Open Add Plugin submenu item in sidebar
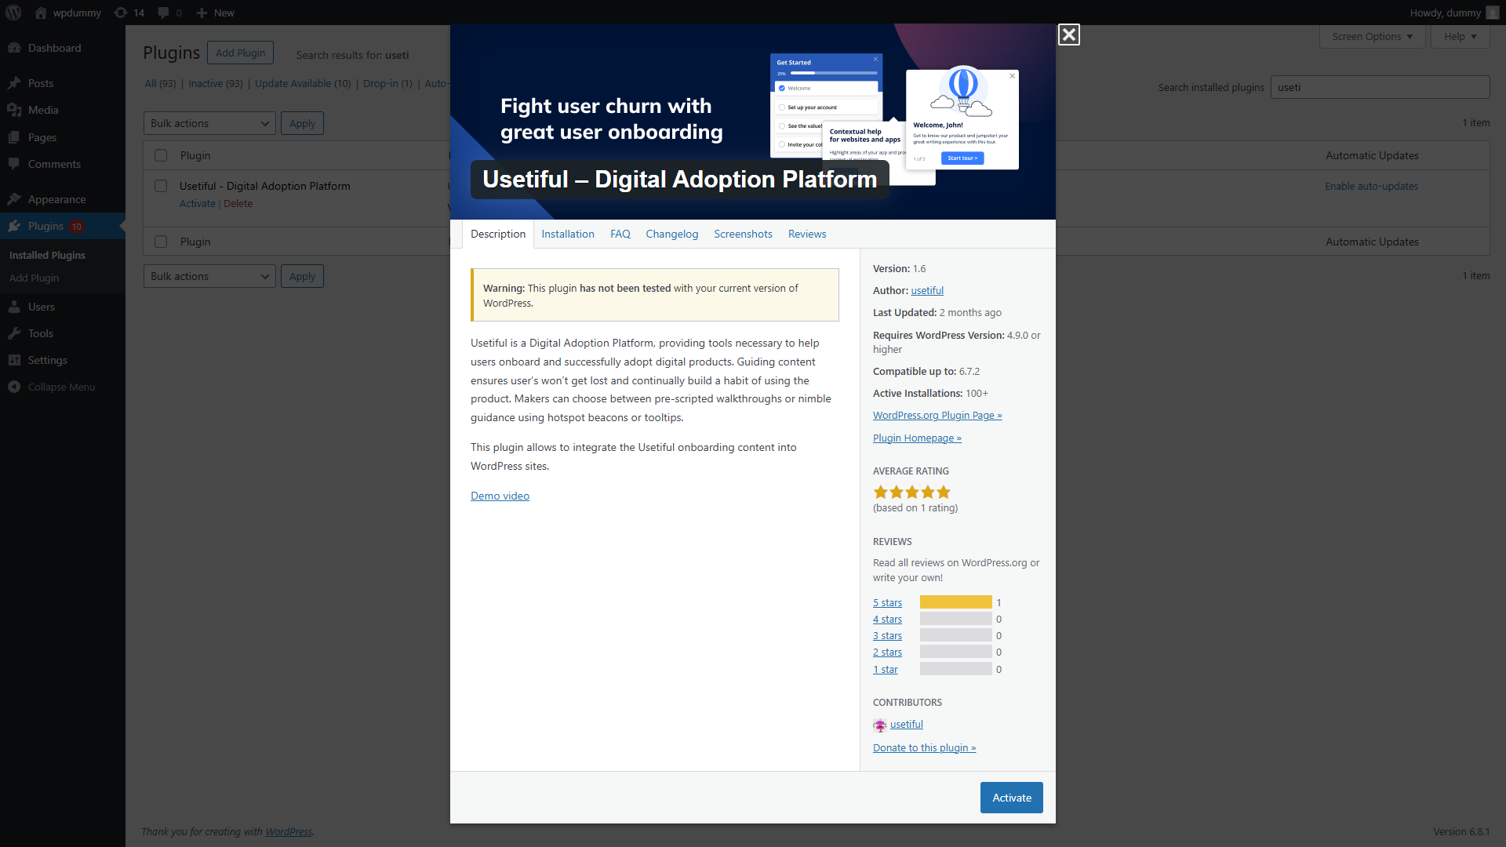Image resolution: width=1506 pixels, height=847 pixels. [x=34, y=278]
